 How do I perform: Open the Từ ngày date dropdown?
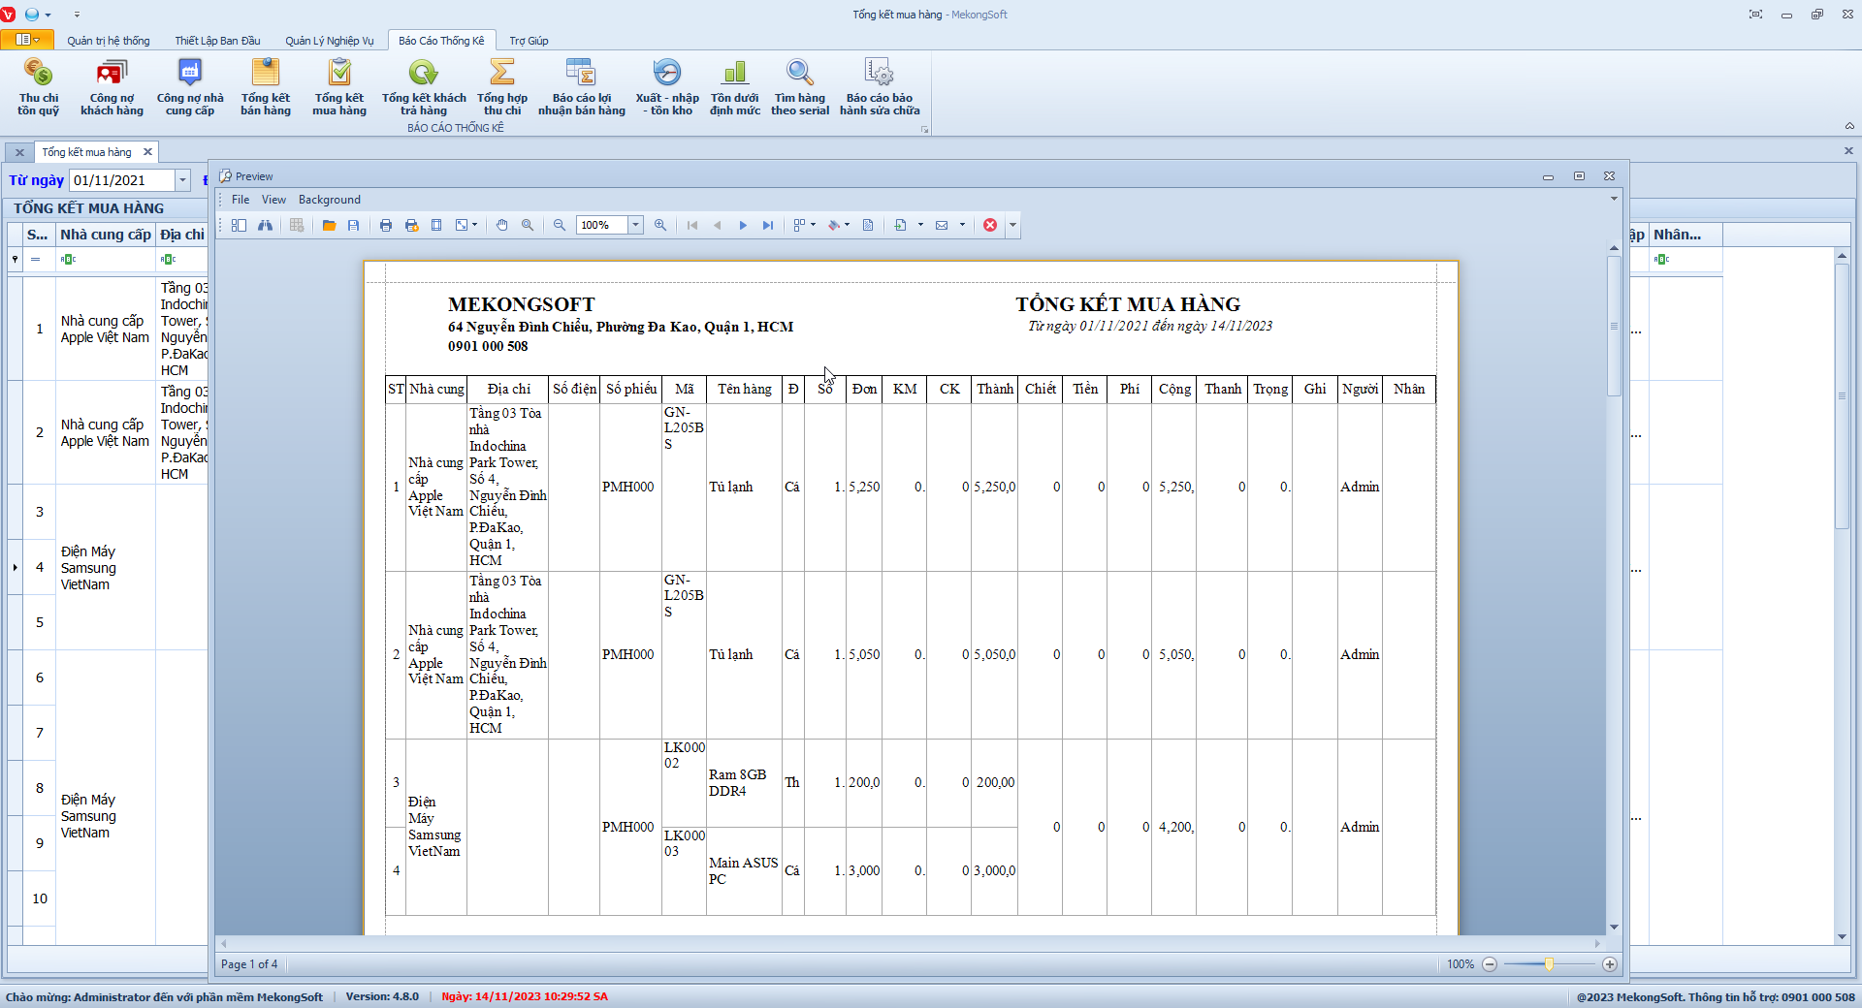click(182, 180)
